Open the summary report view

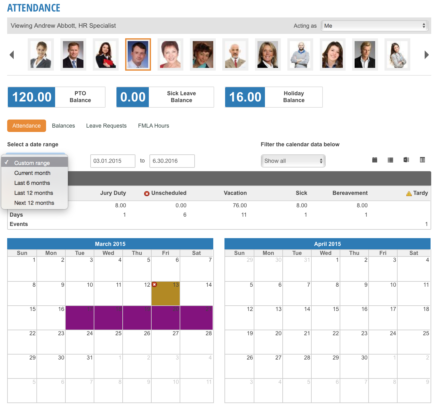coord(422,160)
